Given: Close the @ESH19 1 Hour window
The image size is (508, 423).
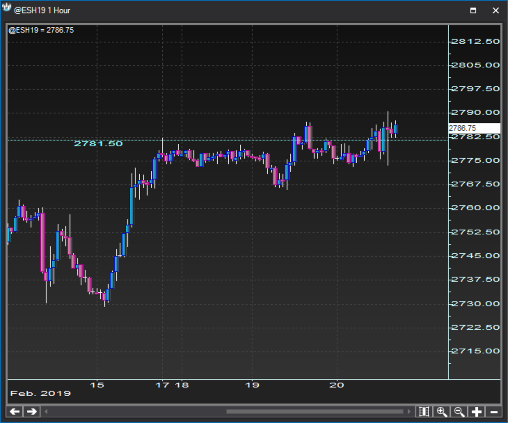Looking at the screenshot, I should [495, 10].
